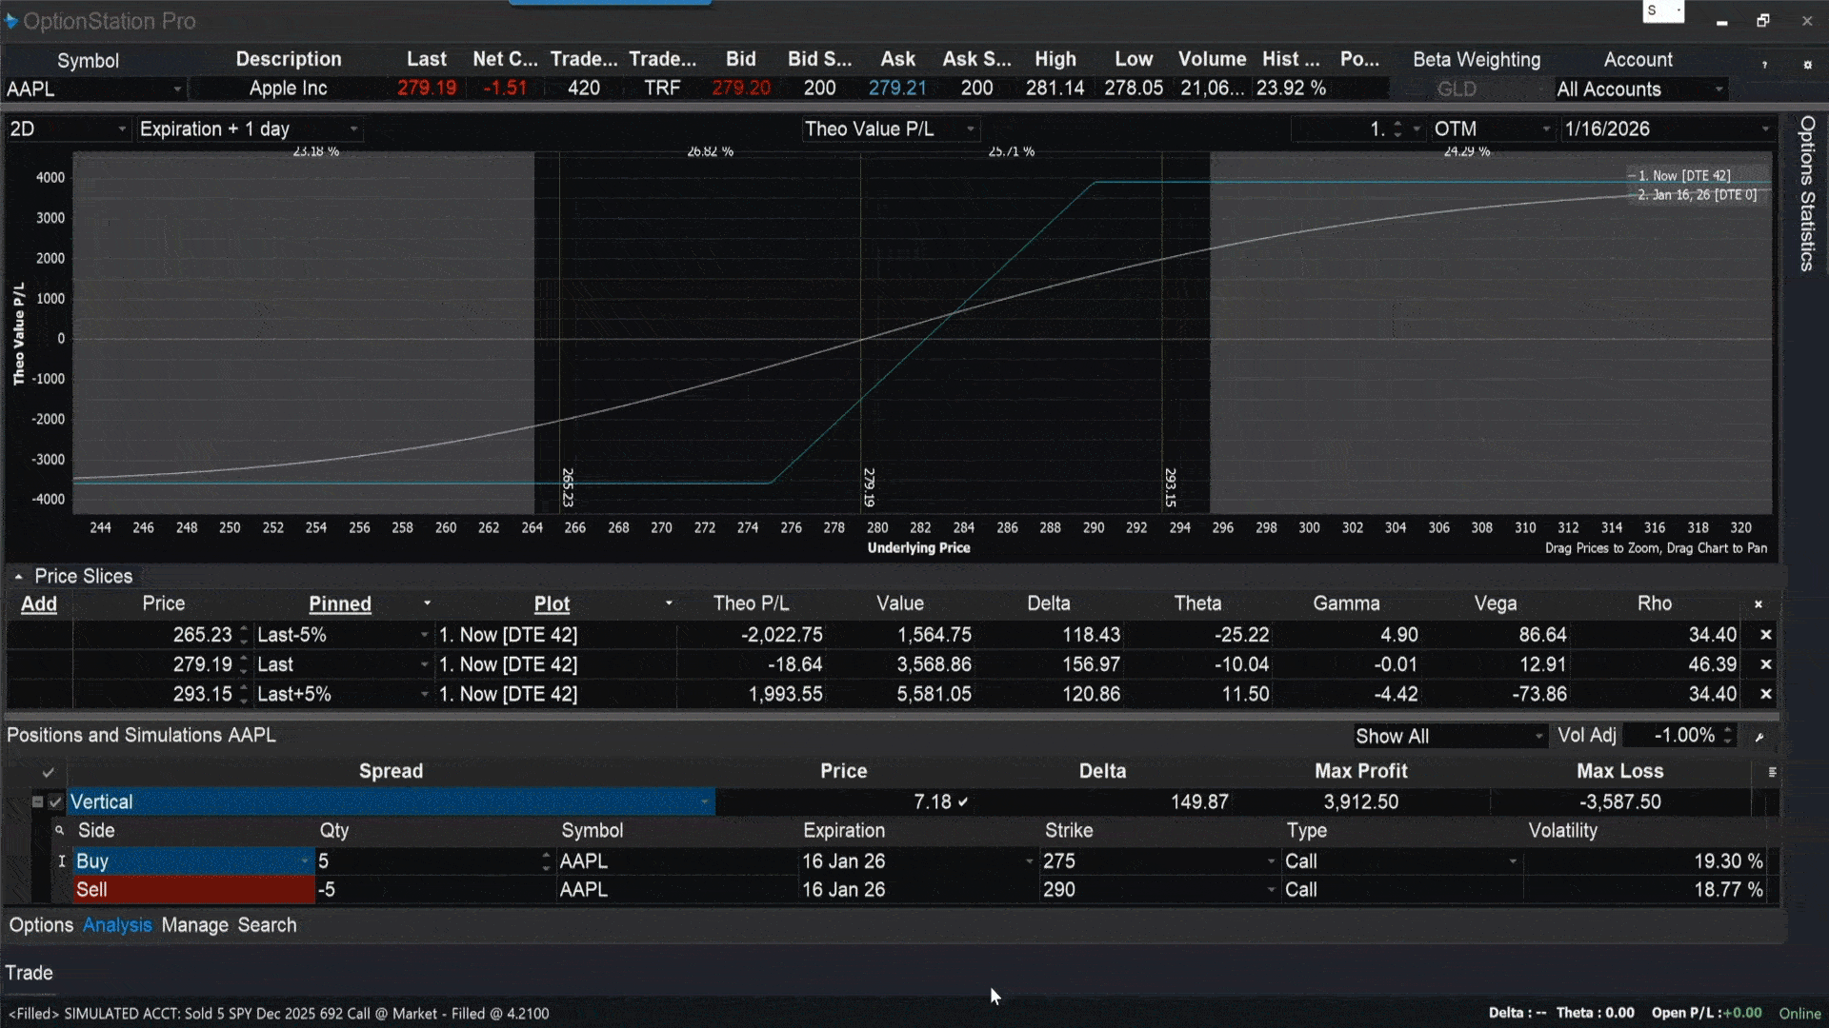
Task: Clear all price slices with header X
Action: coord(1759,604)
